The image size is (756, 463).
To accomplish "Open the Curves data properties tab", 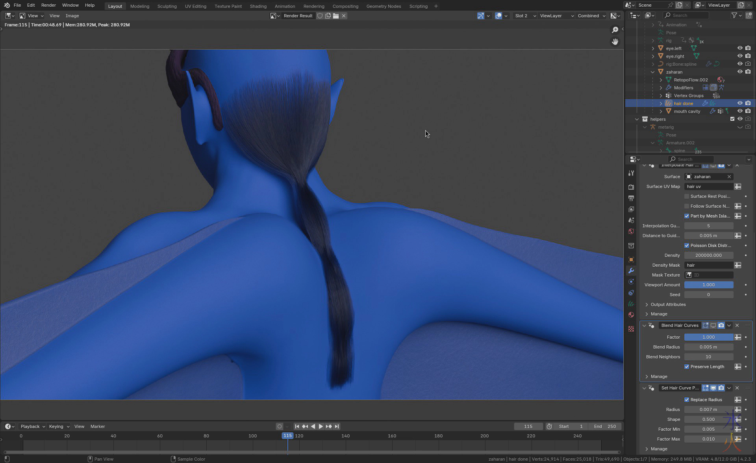I will click(631, 304).
